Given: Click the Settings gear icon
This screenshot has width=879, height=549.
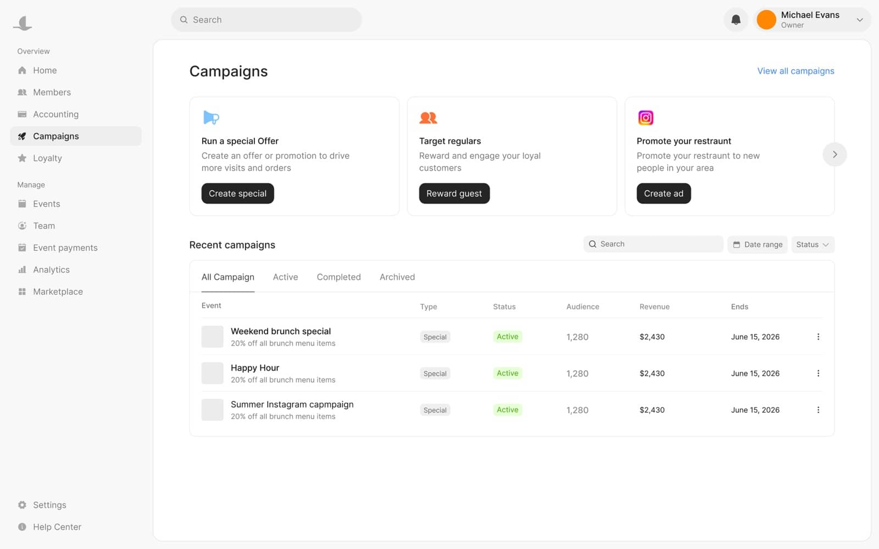Looking at the screenshot, I should [x=22, y=505].
